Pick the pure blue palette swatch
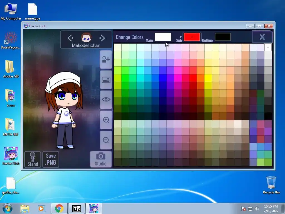The image size is (285, 214). (163, 78)
